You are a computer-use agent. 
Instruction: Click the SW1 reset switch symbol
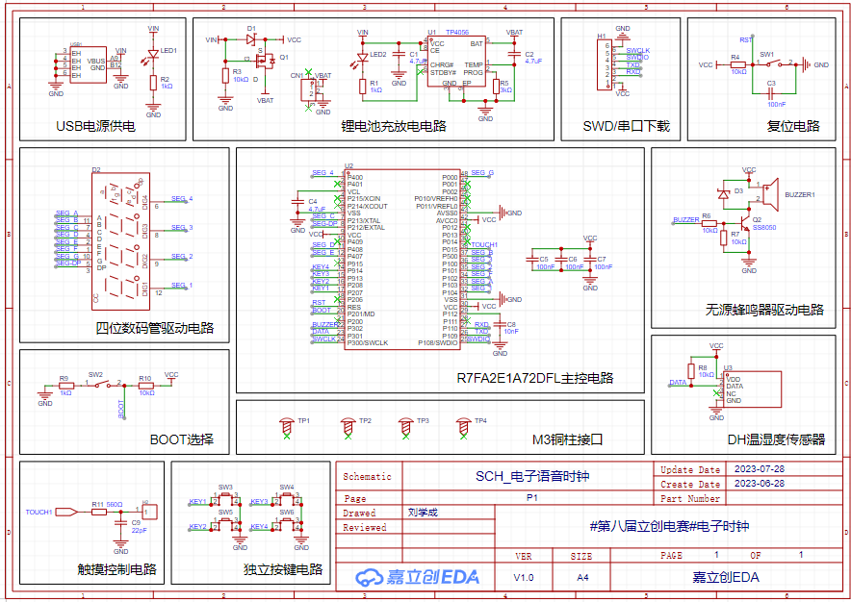coord(767,64)
